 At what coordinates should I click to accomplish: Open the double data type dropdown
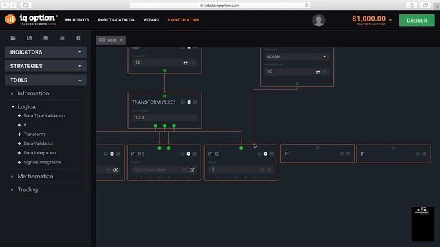(x=296, y=56)
